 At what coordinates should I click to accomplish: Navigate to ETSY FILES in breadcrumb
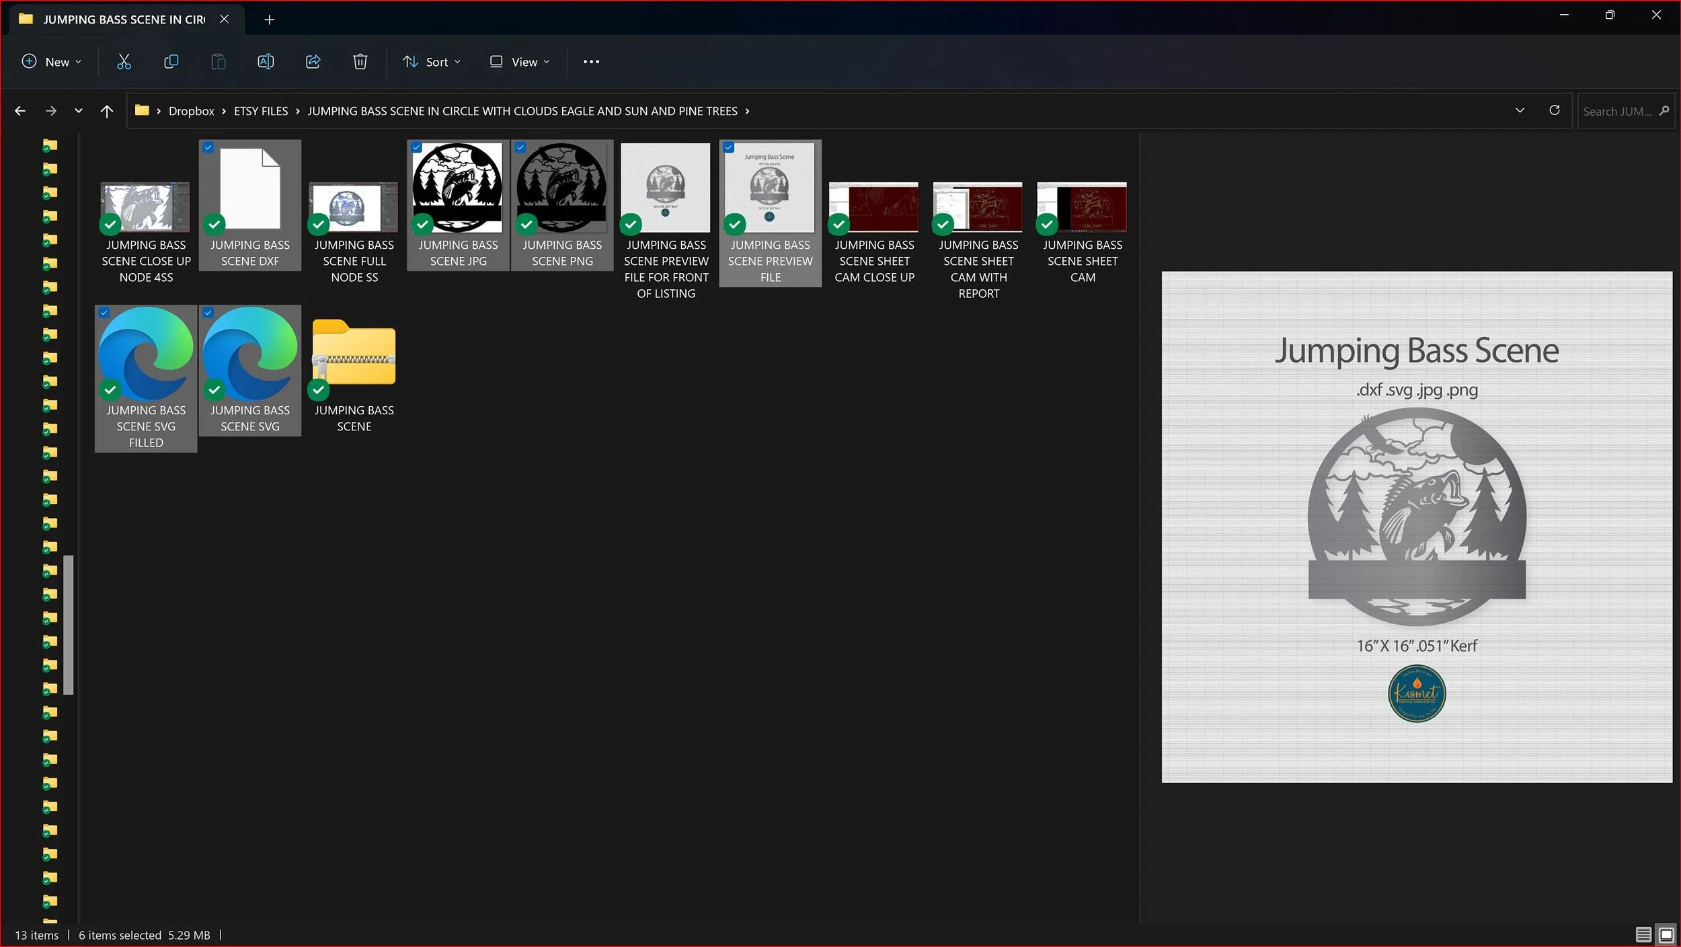[260, 111]
